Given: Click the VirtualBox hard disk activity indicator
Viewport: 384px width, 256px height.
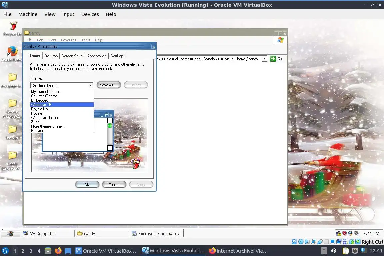Looking at the screenshot, I should click(294, 242).
